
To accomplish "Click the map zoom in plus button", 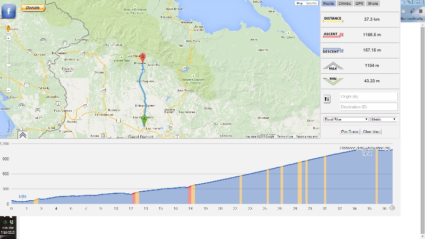I will [x=8, y=38].
